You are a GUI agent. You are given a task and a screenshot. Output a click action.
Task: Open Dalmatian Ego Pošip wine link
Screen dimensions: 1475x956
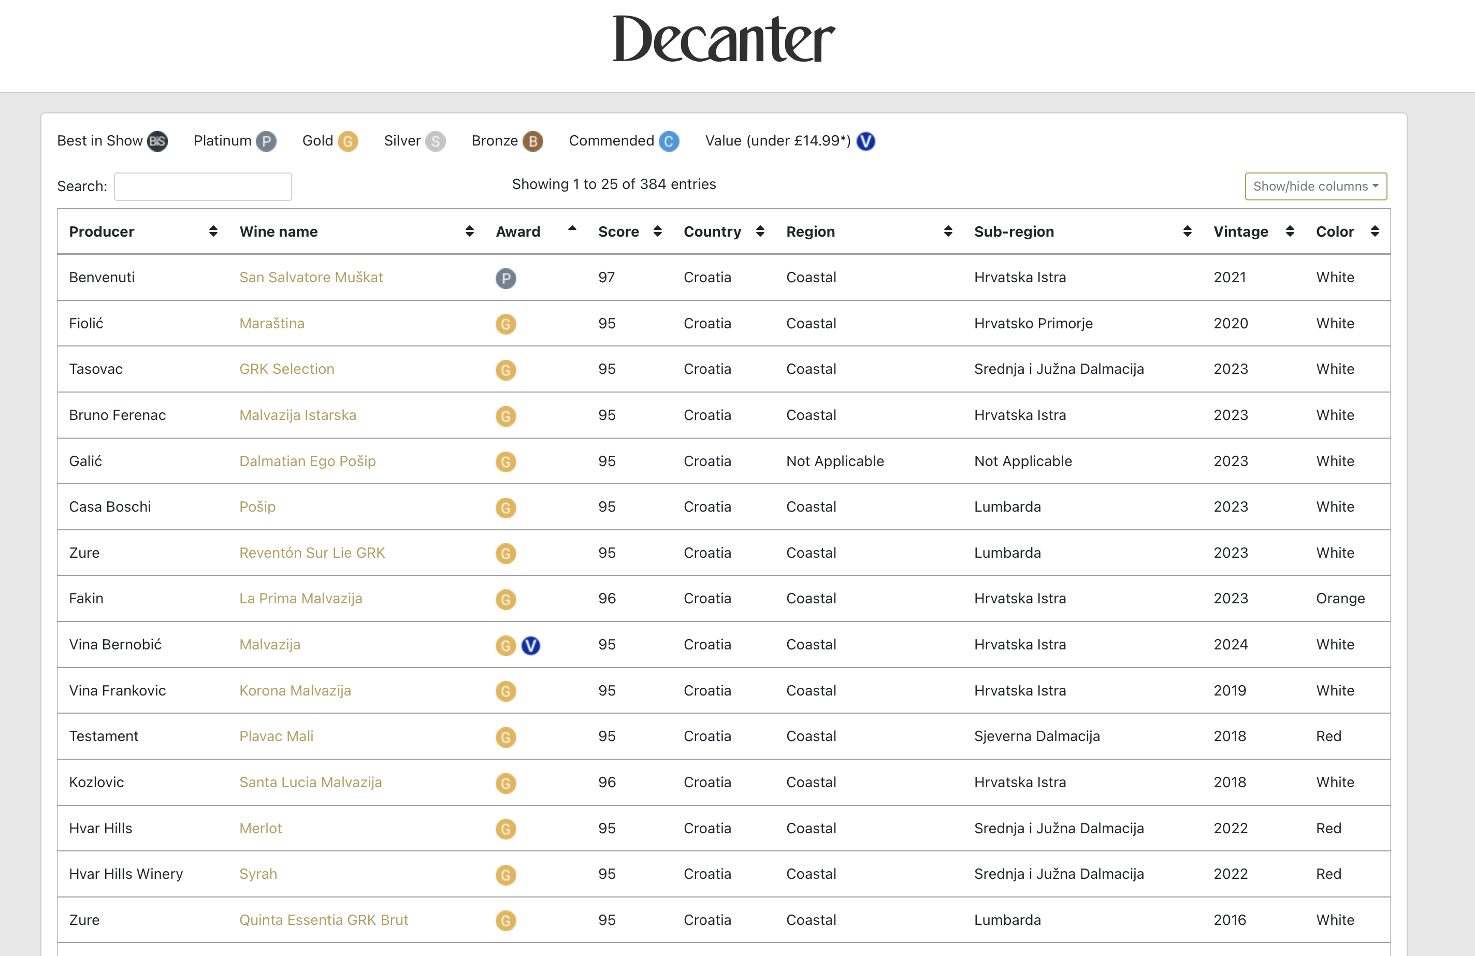[x=308, y=461]
